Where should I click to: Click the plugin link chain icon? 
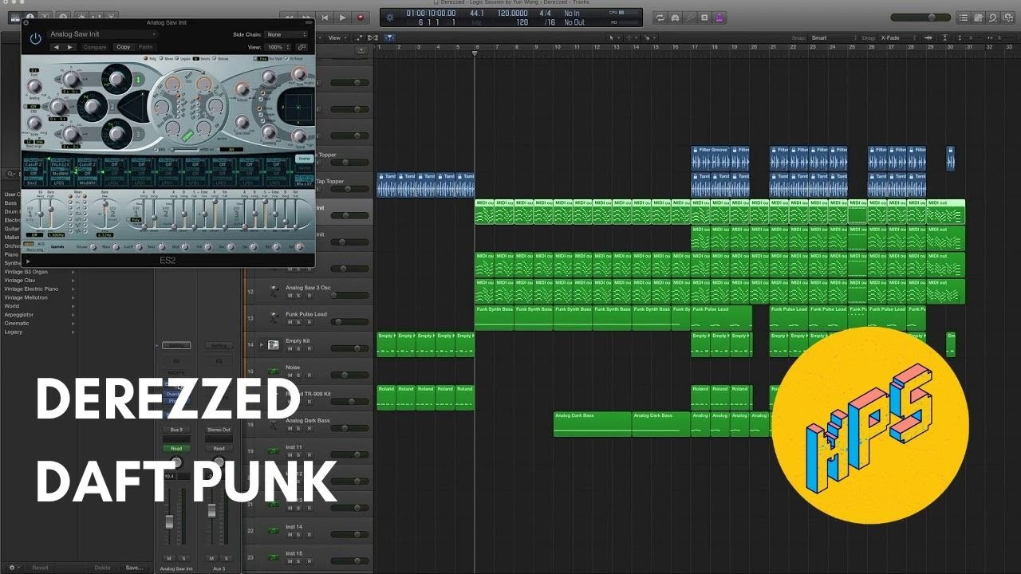pyautogui.click(x=302, y=47)
